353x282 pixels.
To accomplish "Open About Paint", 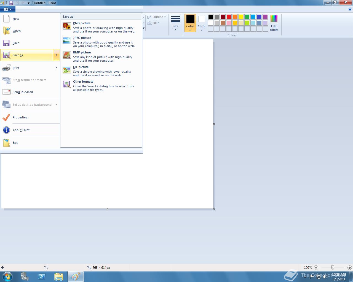I will point(30,130).
